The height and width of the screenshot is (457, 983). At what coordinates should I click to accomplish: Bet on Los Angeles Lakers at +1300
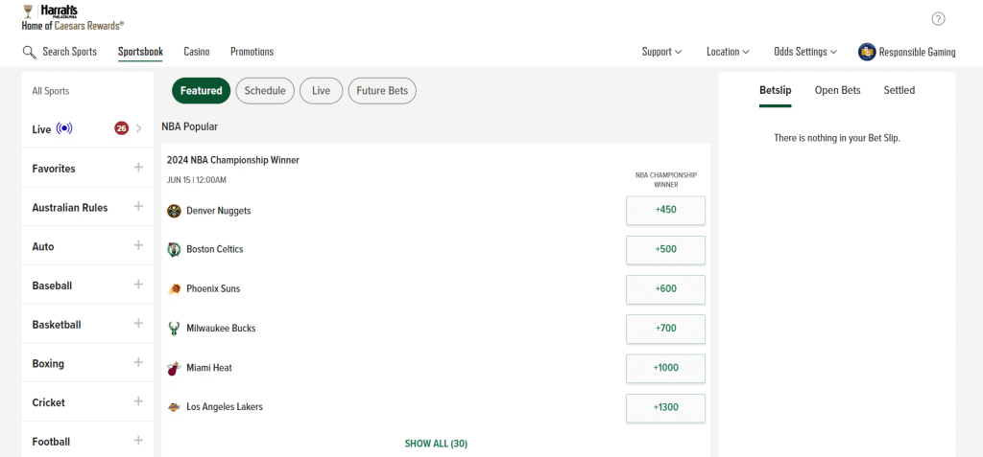click(666, 407)
